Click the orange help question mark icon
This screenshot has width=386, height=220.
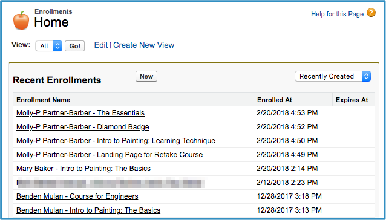pos(371,13)
